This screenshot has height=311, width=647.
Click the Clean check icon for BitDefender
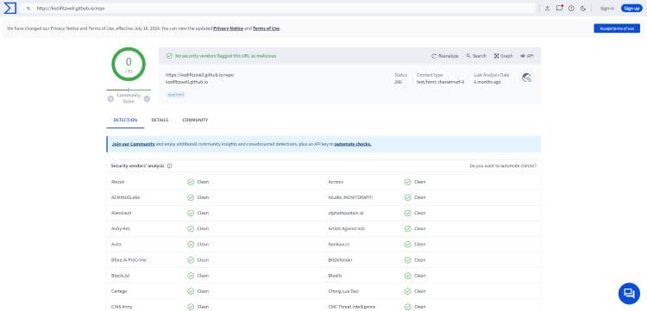pyautogui.click(x=408, y=260)
